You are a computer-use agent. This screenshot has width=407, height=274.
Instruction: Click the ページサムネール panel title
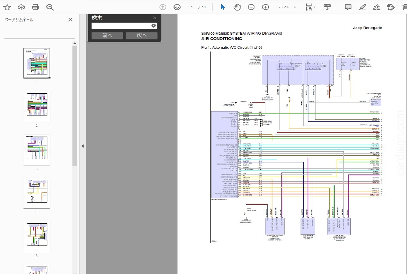point(19,20)
